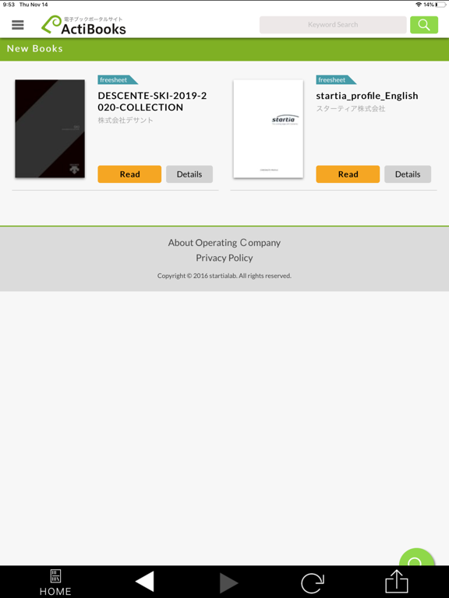Open the hamburger menu icon

coord(18,25)
